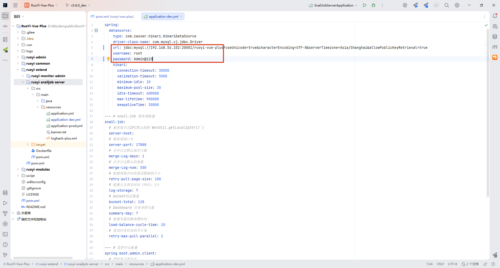
Task: Expand the ruoyi-admin module folder
Action: (18, 57)
